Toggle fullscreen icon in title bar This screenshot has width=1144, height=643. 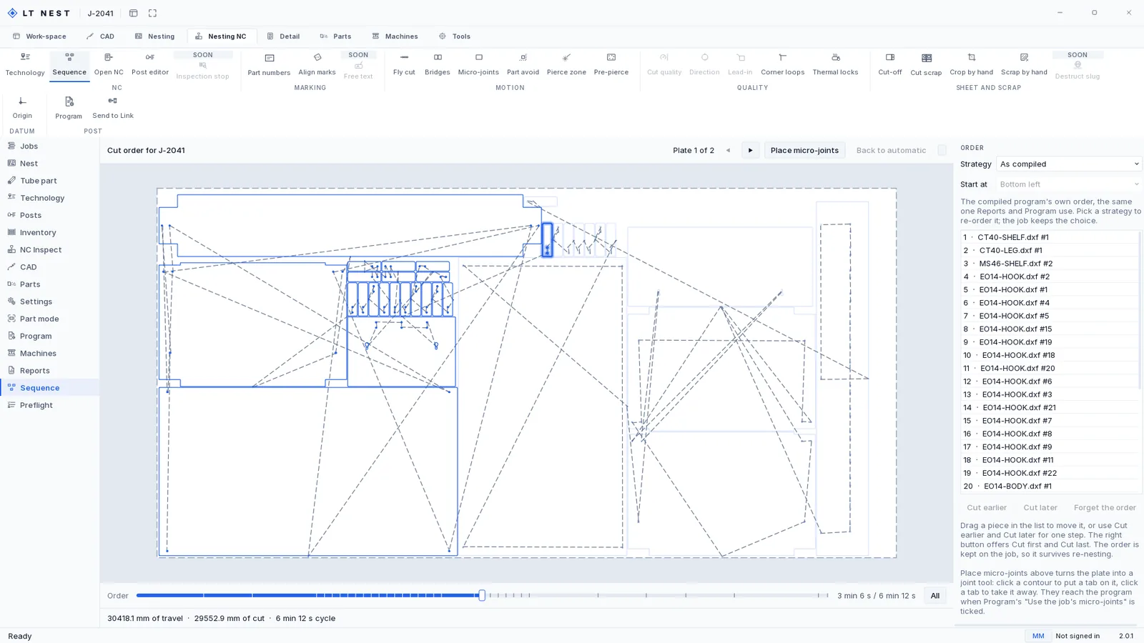[152, 13]
